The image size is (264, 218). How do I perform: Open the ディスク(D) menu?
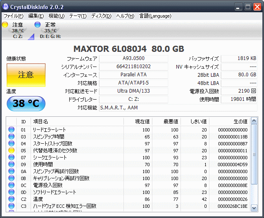[x=101, y=16]
